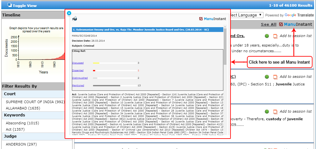Click the Mentioned citation count bar

(x=106, y=85)
